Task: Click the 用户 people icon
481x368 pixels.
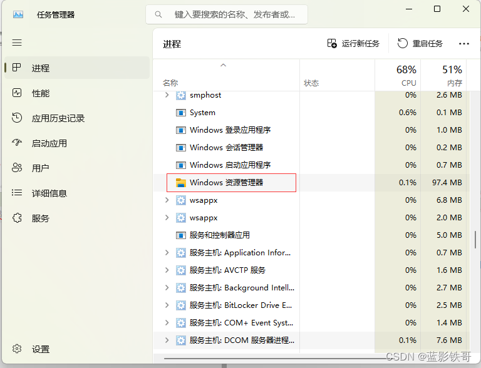Action: (17, 168)
